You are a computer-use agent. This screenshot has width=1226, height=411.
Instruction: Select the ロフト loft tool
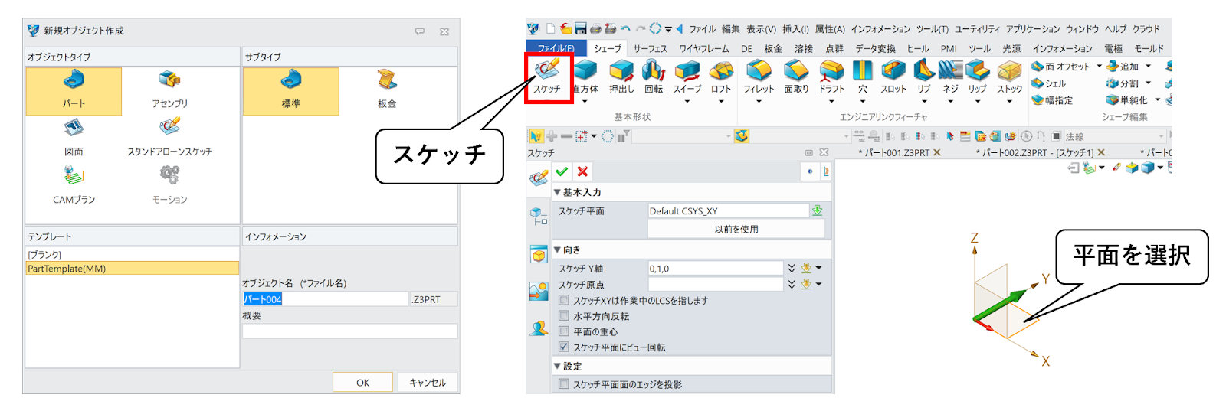pos(721,77)
